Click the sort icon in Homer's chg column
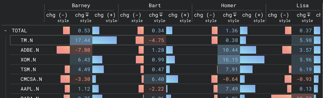Image resolution: width=323 pixels, height=98 pixels. 235,15
